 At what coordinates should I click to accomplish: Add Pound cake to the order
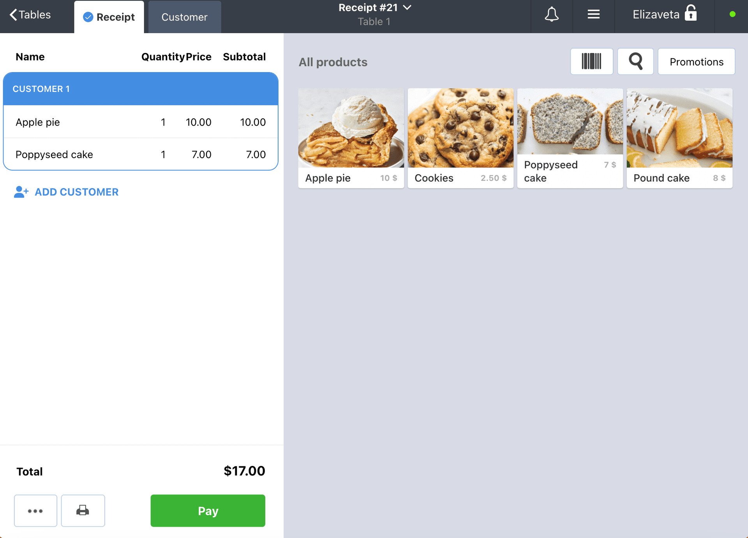679,138
